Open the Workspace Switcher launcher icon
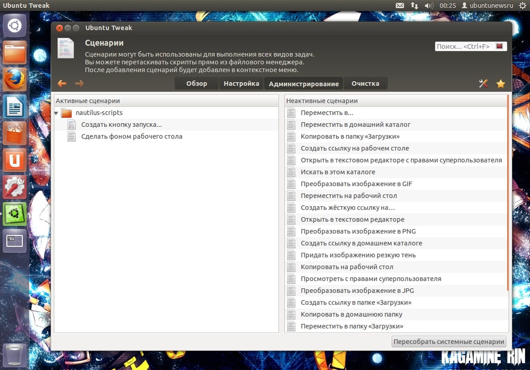 [x=15, y=241]
